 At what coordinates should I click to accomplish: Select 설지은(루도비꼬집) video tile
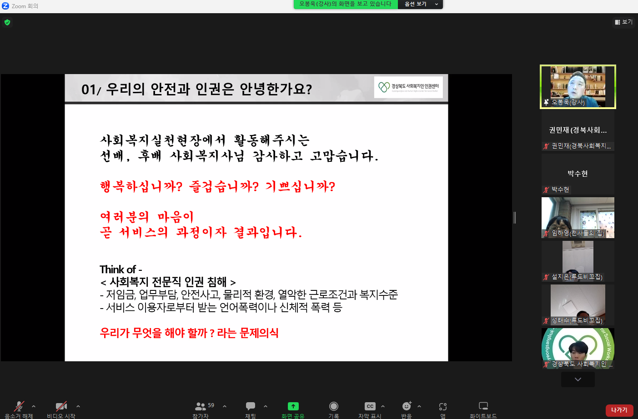point(578,261)
